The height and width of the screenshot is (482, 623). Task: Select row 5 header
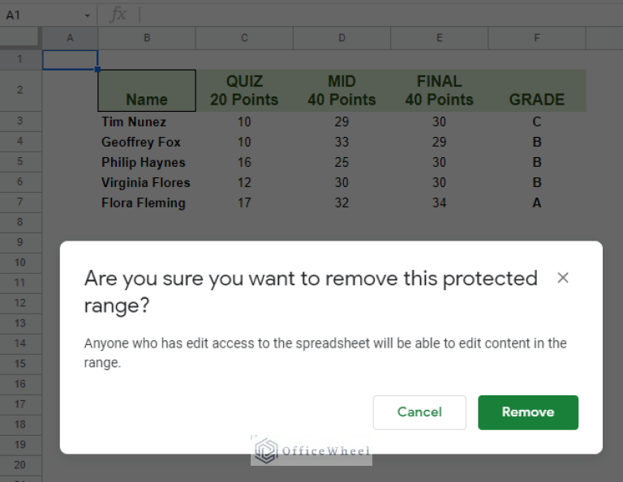19,161
